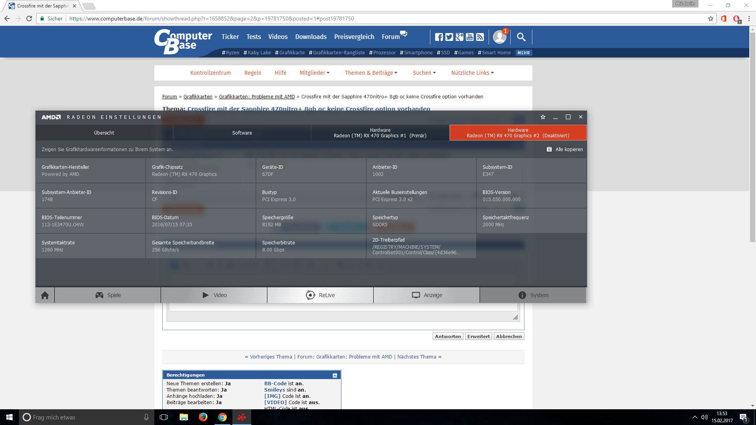
Task: Select Hardware RX 470 Graphics #1 tab
Action: point(380,133)
